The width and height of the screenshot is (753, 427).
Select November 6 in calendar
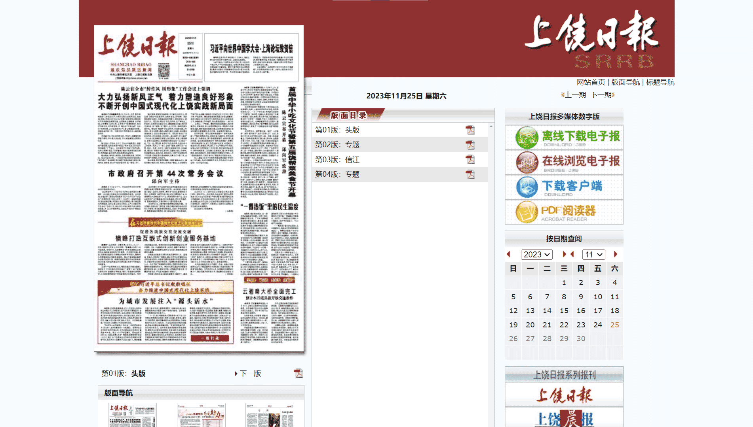pyautogui.click(x=530, y=297)
